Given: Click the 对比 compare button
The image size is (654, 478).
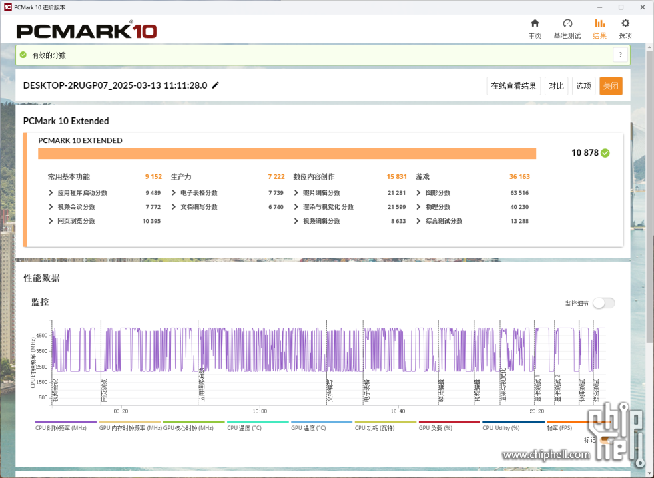Looking at the screenshot, I should click(556, 86).
